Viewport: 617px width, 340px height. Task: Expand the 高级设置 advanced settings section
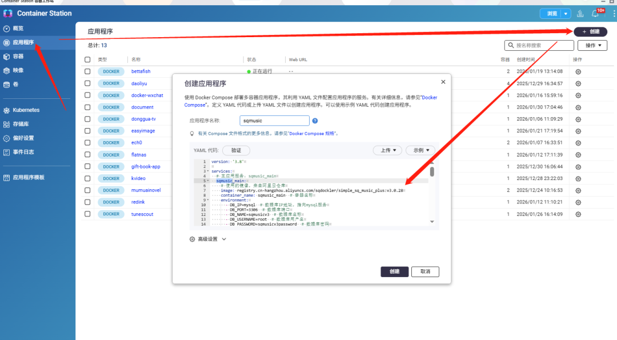click(x=208, y=239)
